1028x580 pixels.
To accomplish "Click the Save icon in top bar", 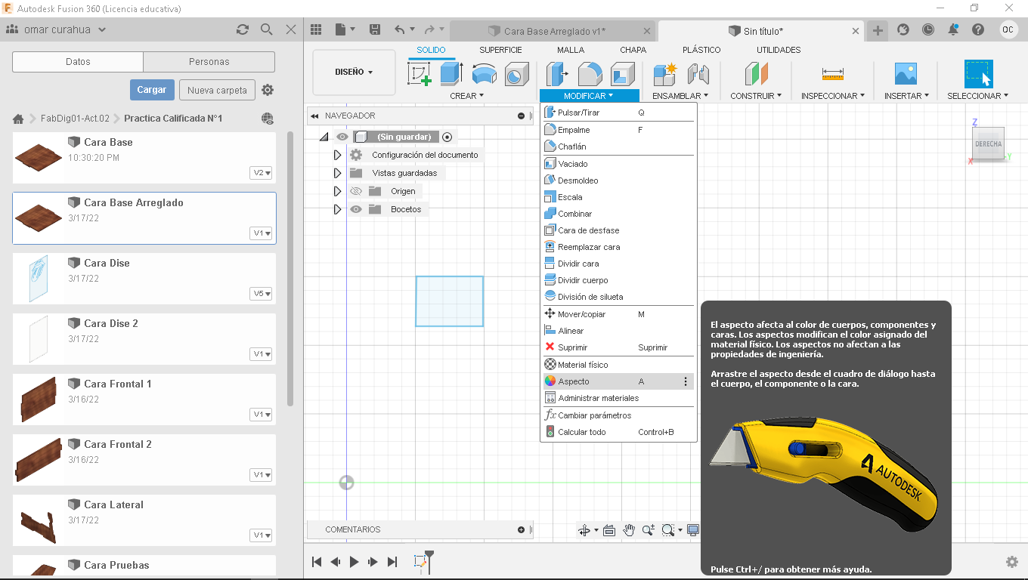I will [374, 30].
